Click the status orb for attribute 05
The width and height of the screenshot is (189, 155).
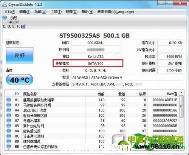[x=9, y=115]
